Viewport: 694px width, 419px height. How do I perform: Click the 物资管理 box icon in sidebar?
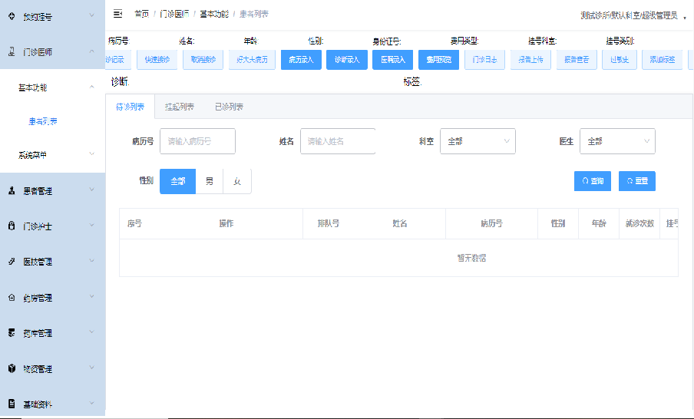[12, 369]
